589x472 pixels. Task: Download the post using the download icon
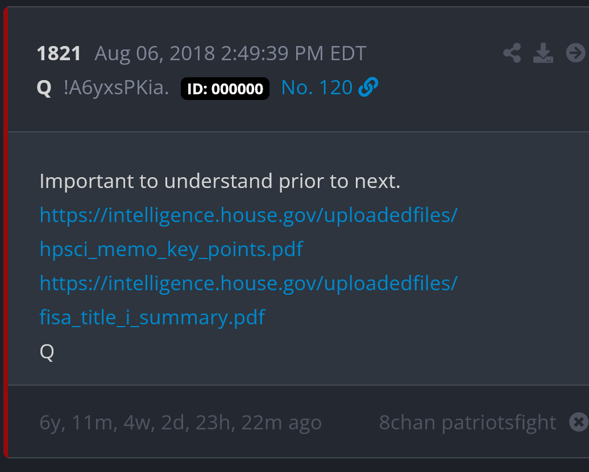click(x=543, y=53)
